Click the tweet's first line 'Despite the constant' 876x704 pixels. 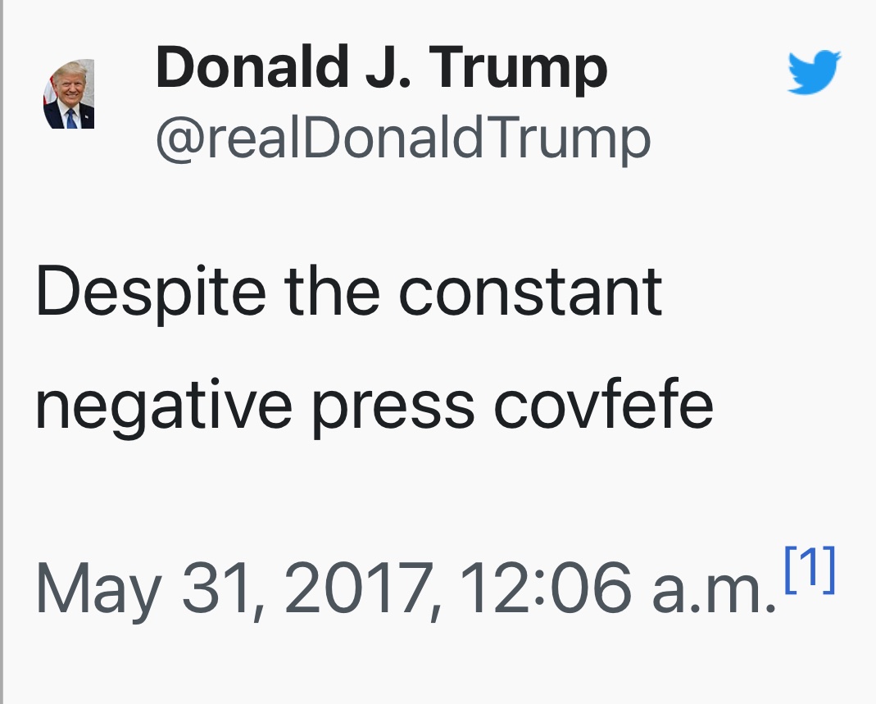point(348,292)
